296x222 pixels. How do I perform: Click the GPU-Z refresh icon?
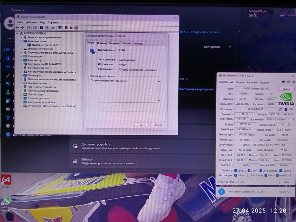pos(288,82)
